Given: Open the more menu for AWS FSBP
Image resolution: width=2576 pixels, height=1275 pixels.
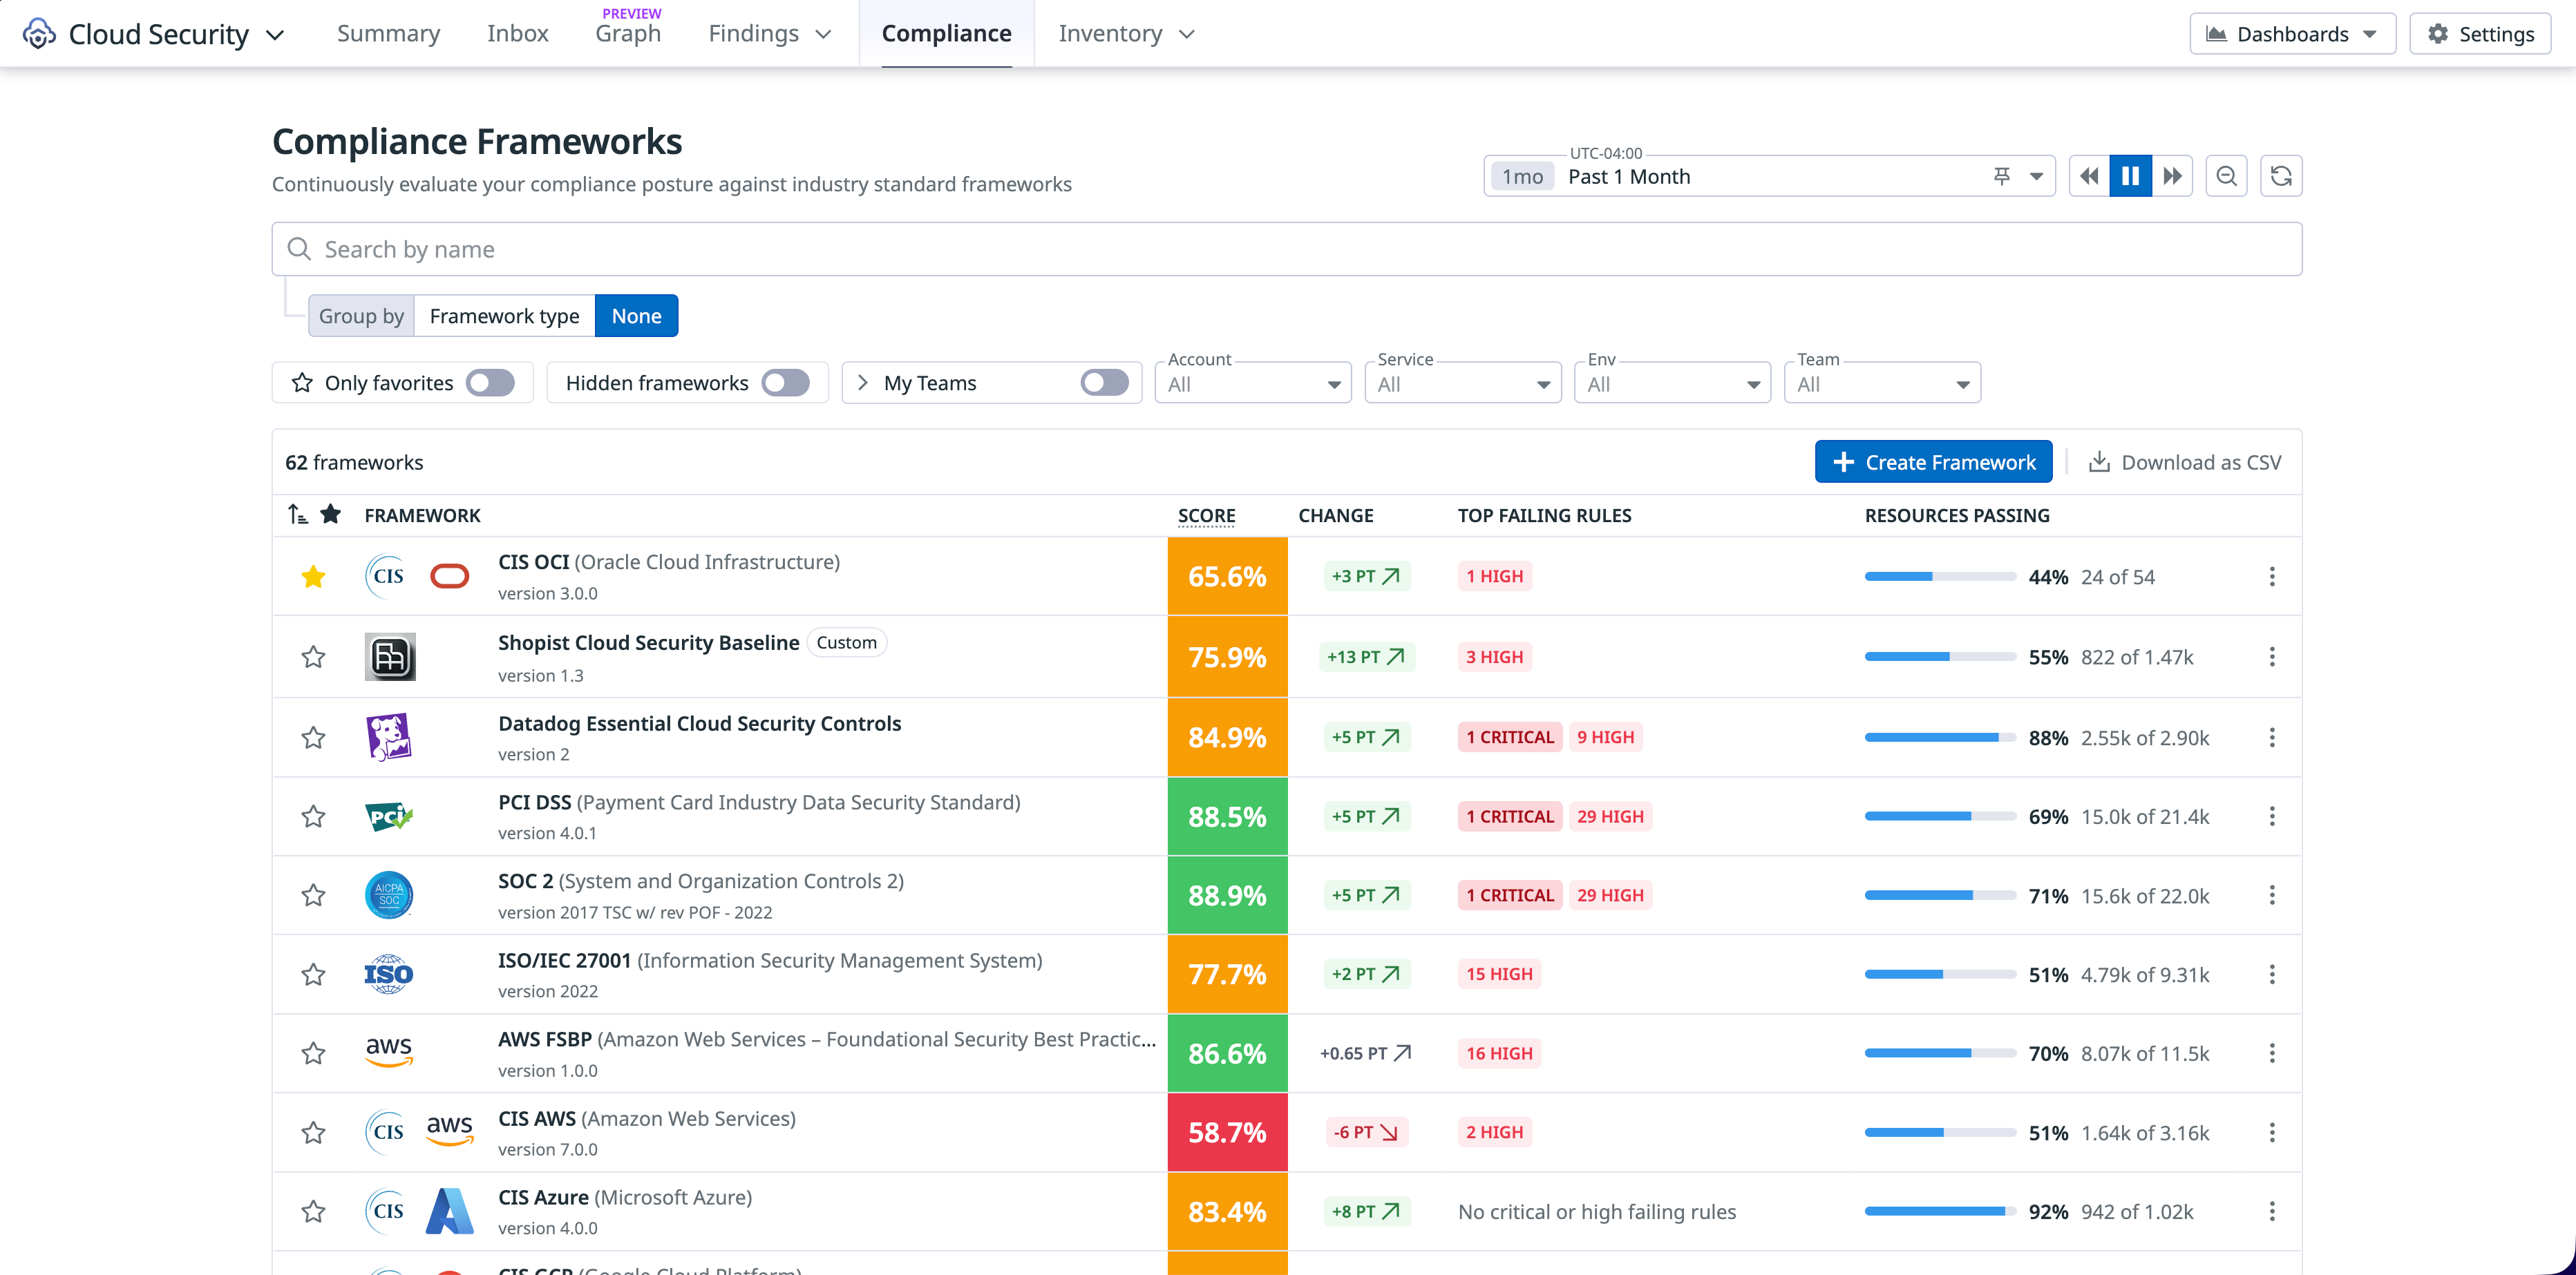Looking at the screenshot, I should (x=2271, y=1053).
